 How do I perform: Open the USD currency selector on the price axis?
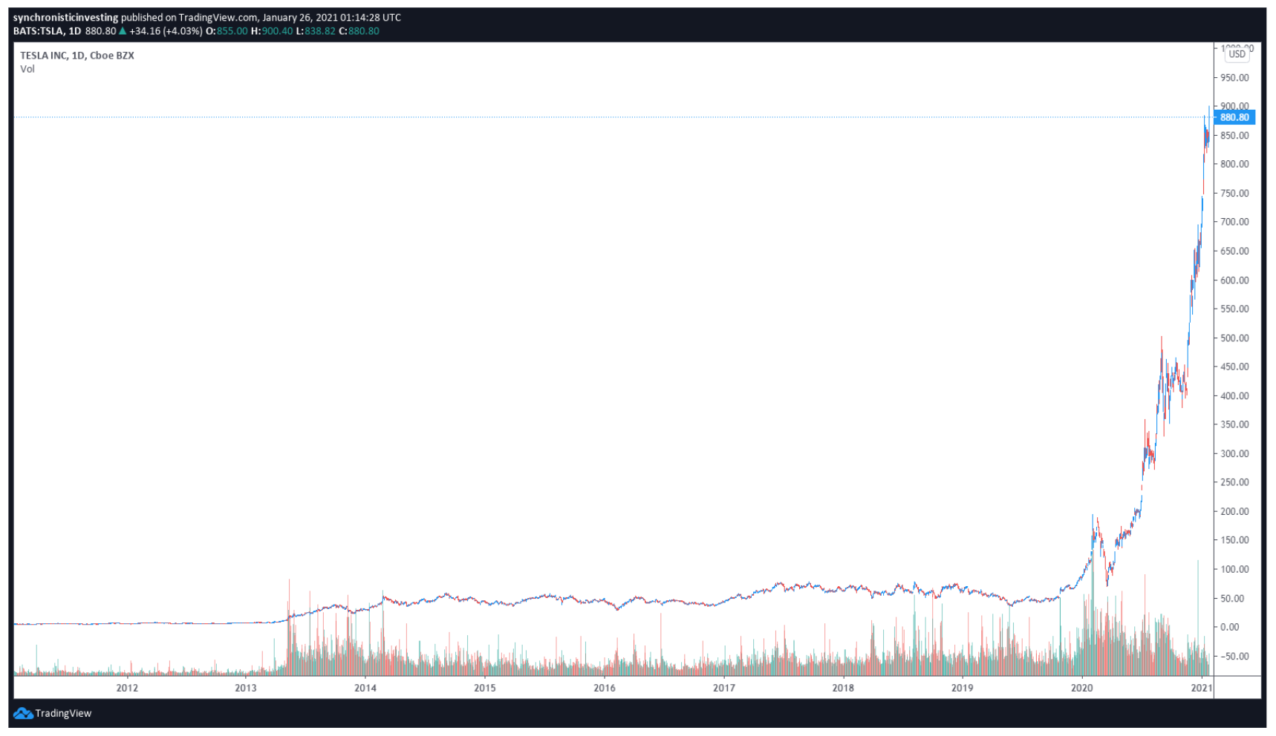(x=1237, y=54)
